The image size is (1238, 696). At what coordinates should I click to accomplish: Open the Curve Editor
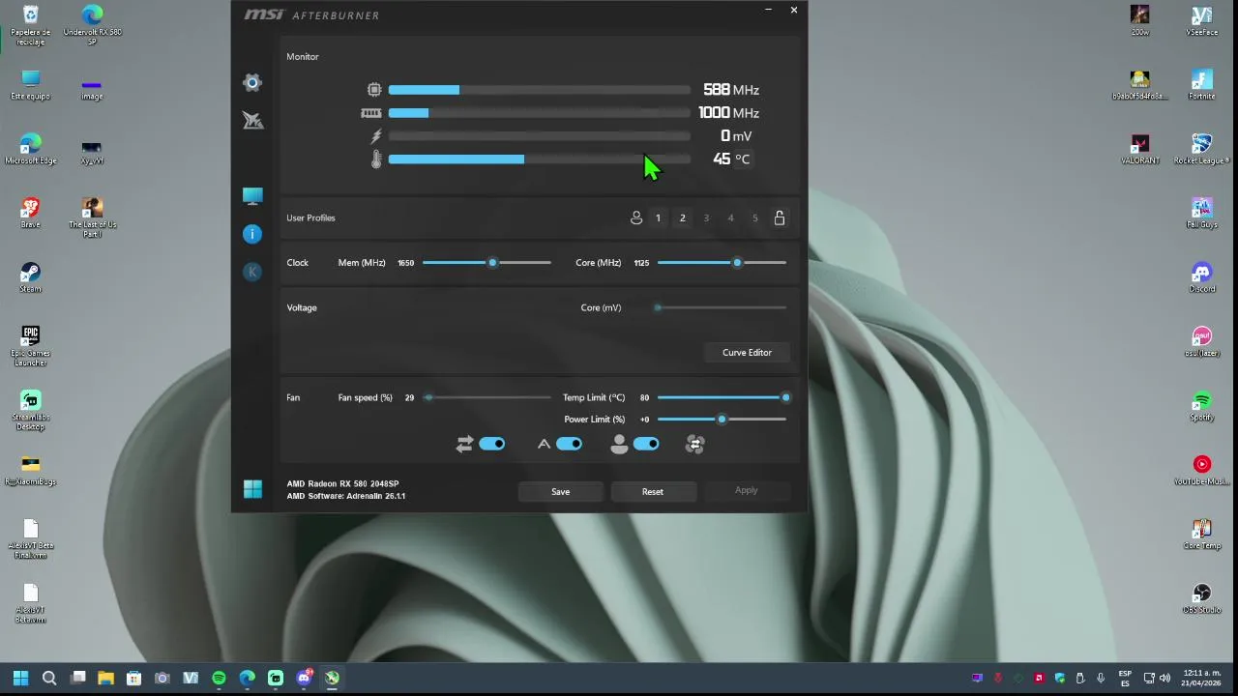click(x=747, y=352)
